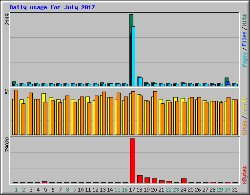Click day label 29 on the x-axis

coord(220,190)
